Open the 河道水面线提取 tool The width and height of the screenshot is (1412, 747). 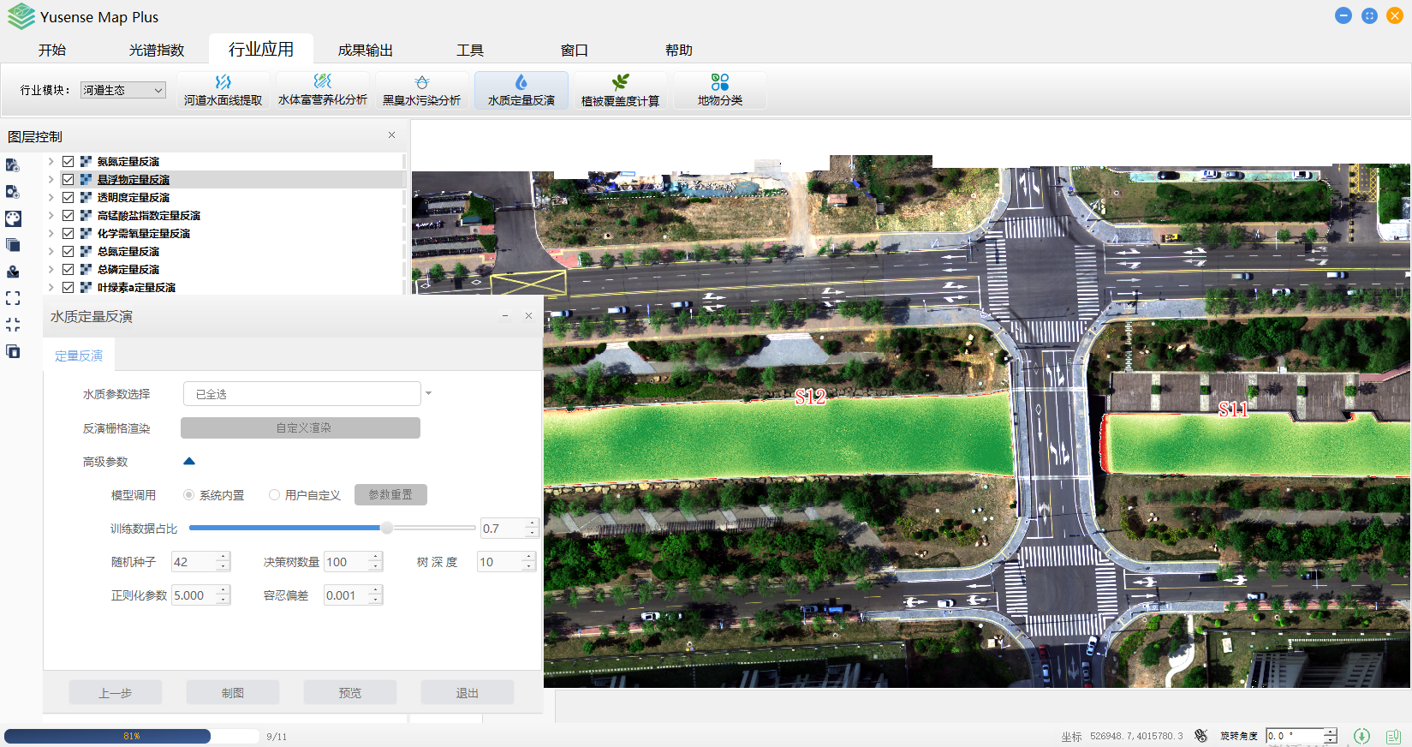tap(223, 90)
